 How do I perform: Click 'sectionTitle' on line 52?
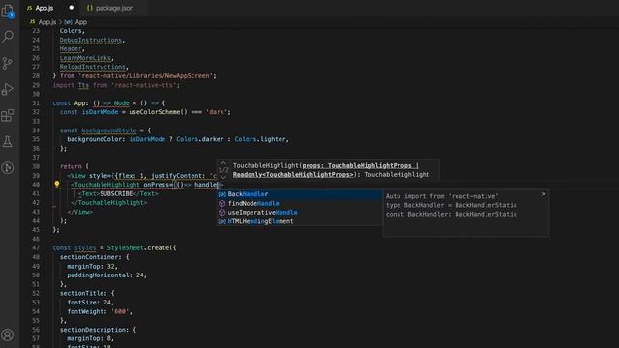point(83,293)
